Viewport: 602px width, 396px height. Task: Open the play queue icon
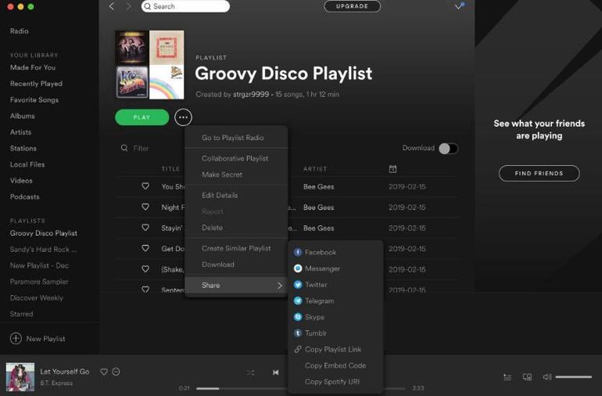(507, 376)
